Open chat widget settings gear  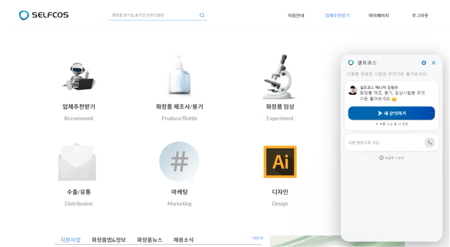(x=424, y=63)
